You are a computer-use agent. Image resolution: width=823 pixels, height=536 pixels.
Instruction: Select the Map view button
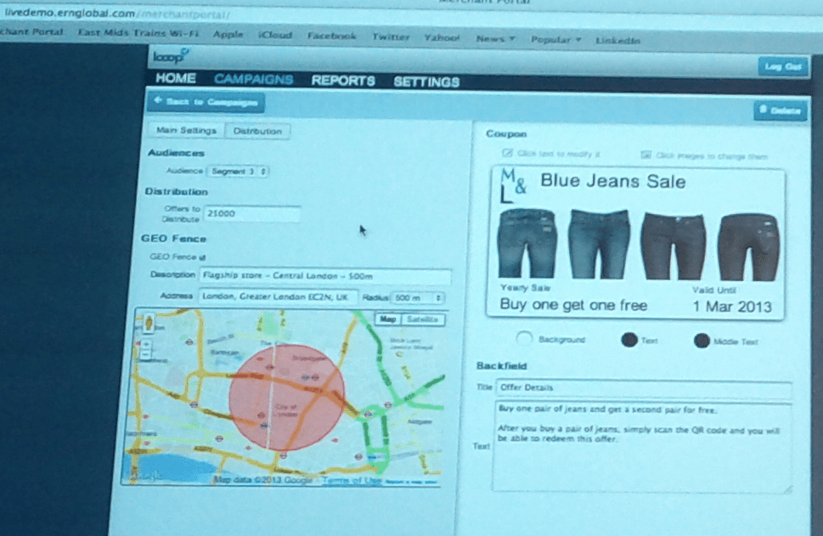388,319
